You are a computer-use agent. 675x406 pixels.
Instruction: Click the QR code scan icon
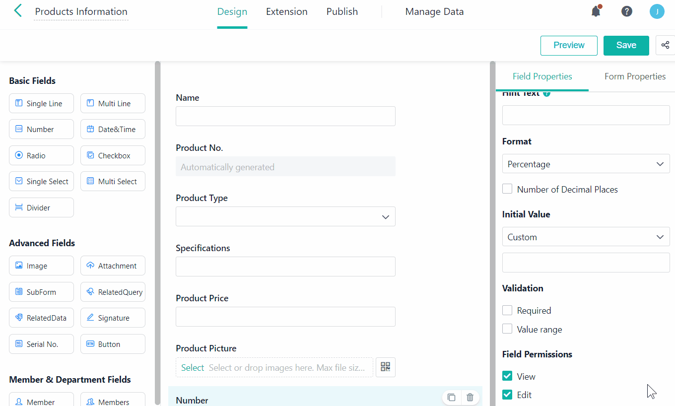[386, 367]
